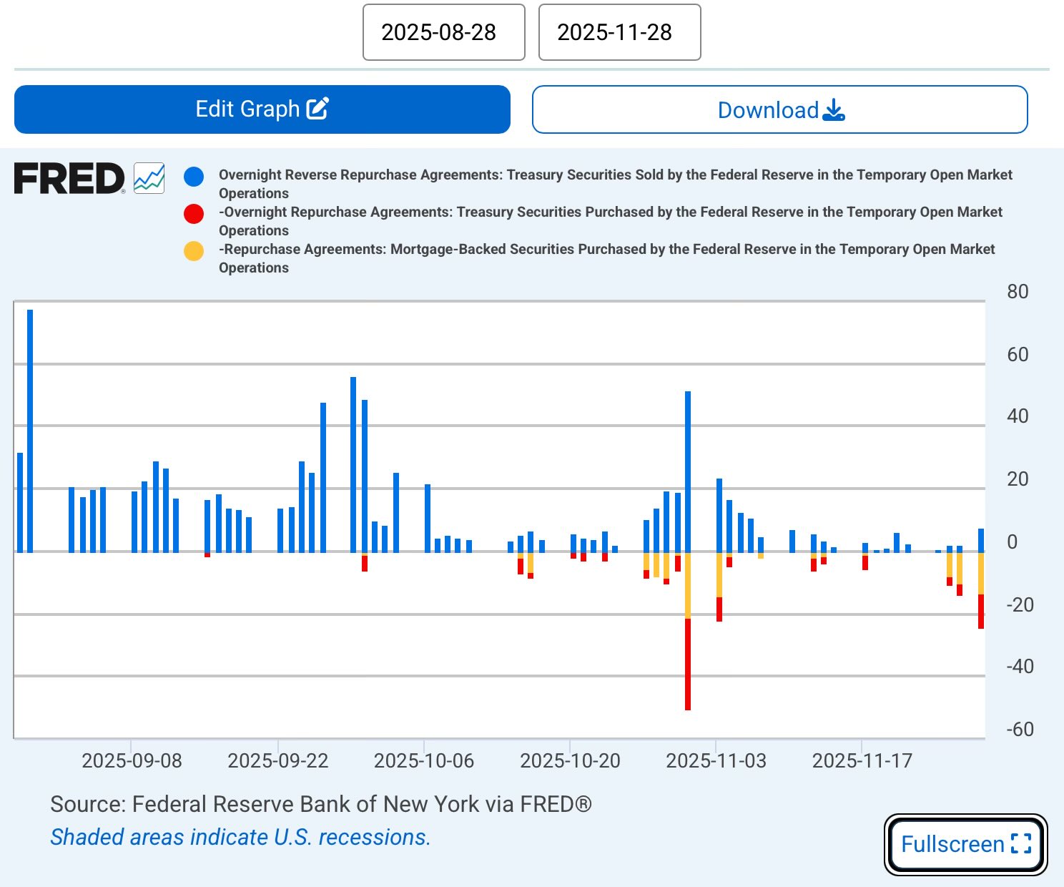Click the long red bar reaching -50
This screenshot has width=1064, height=887.
coord(688,664)
